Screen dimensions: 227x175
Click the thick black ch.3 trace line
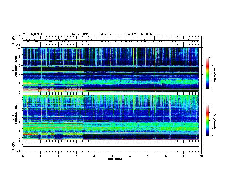click(x=110, y=146)
